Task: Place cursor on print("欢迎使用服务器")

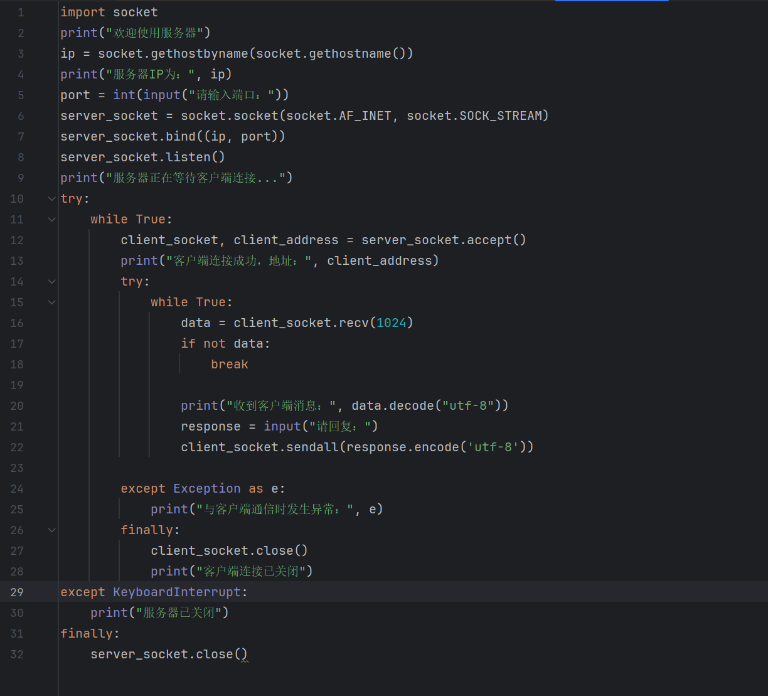Action: tap(136, 33)
